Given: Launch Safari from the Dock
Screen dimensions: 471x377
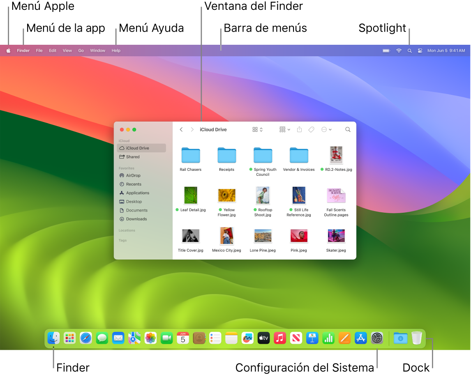Looking at the screenshot, I should pyautogui.click(x=85, y=338).
